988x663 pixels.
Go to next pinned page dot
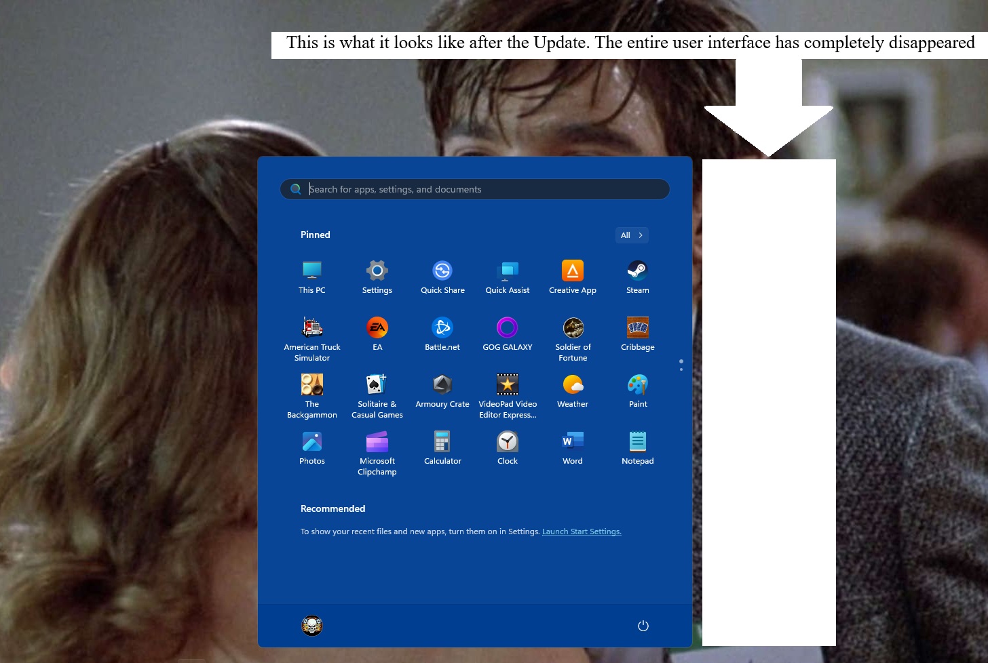[x=681, y=369]
